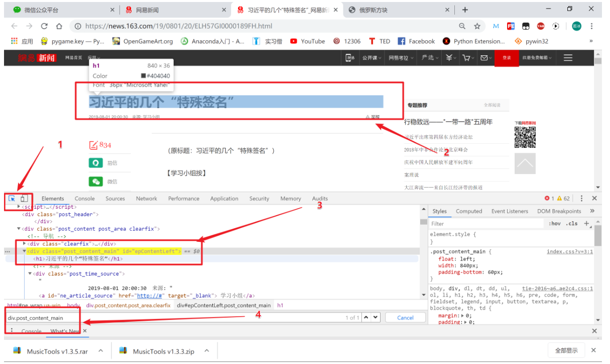Toggle the device toolbar icon in DevTools
Viewport: 610px width, 364px height.
[24, 199]
